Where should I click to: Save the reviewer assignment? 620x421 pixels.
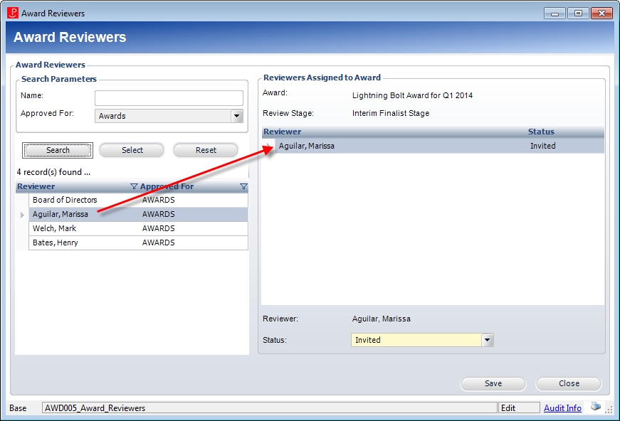(493, 383)
